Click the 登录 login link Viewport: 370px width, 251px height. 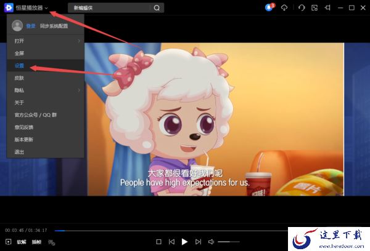pos(31,26)
